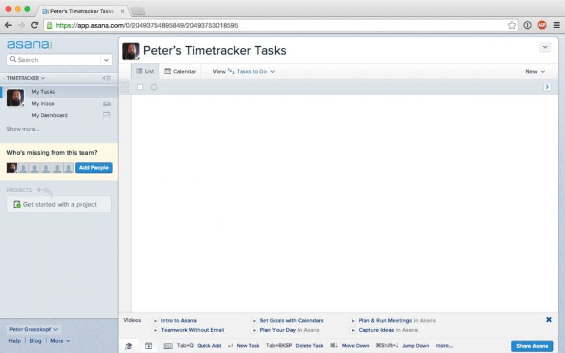565x353 pixels.
Task: Open the New dropdown menu
Action: tap(535, 71)
